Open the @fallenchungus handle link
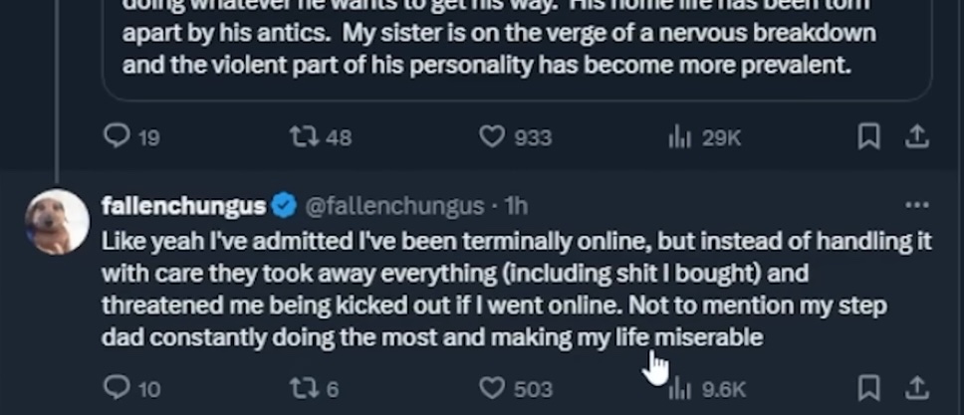Image resolution: width=964 pixels, height=415 pixels. point(393,206)
